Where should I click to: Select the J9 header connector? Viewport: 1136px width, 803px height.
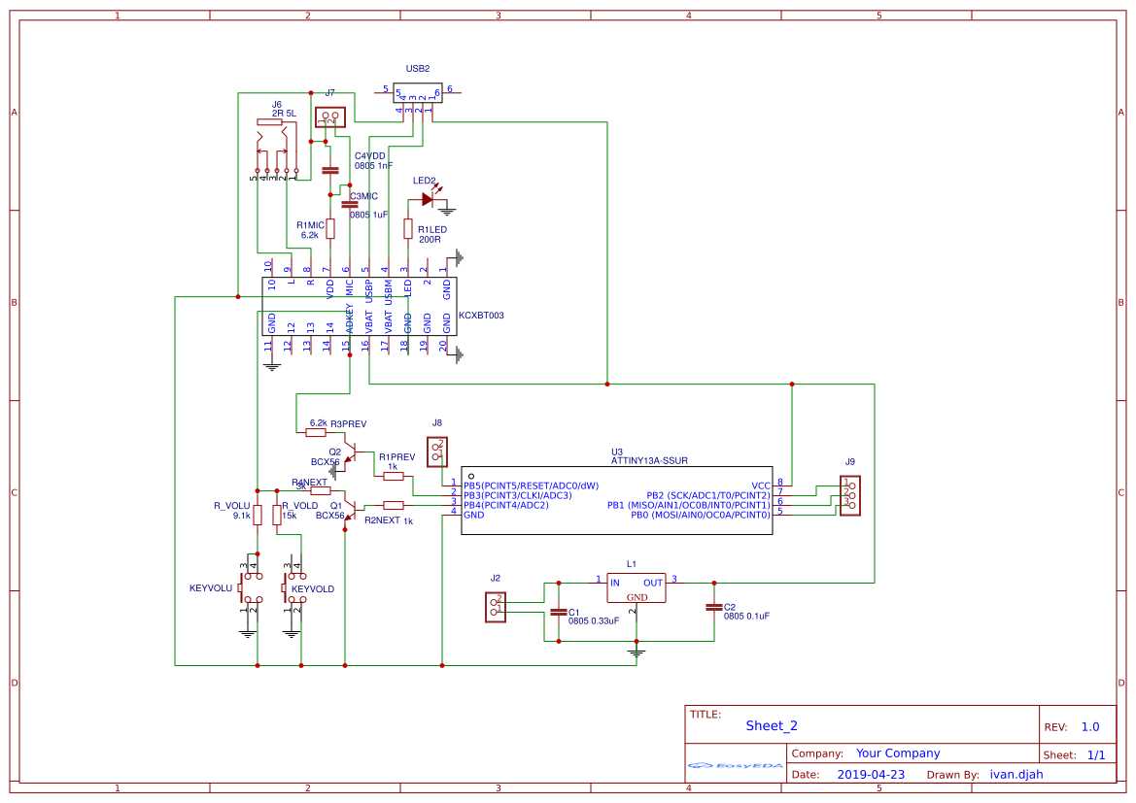[x=849, y=495]
